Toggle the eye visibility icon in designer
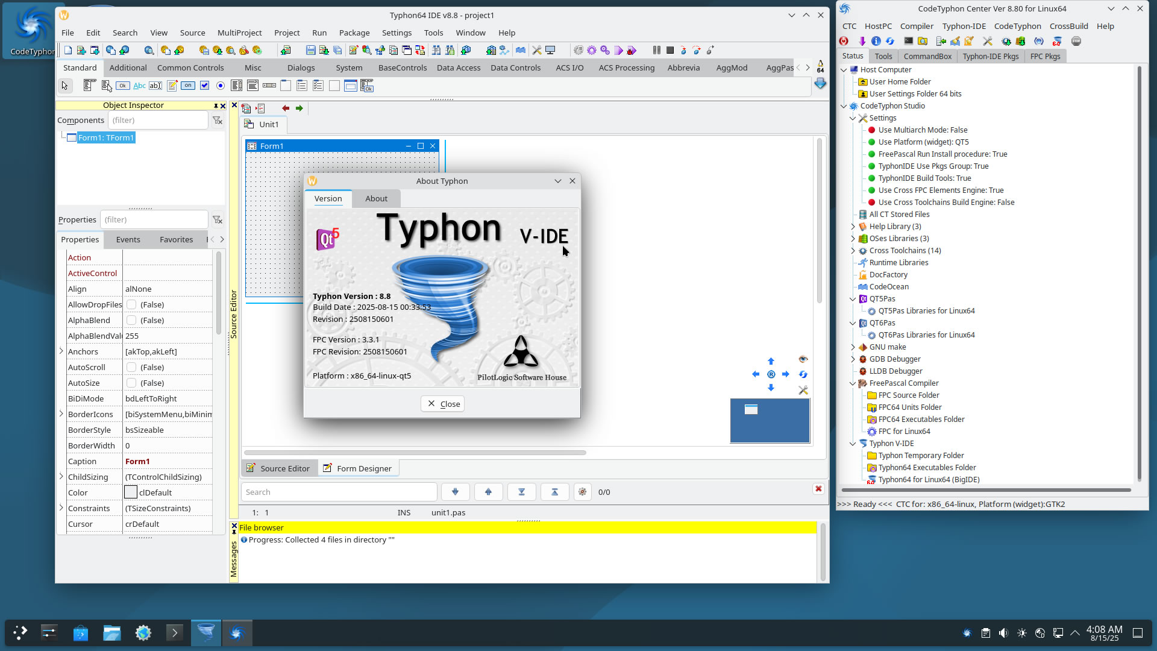Viewport: 1157px width, 651px height. [x=803, y=359]
